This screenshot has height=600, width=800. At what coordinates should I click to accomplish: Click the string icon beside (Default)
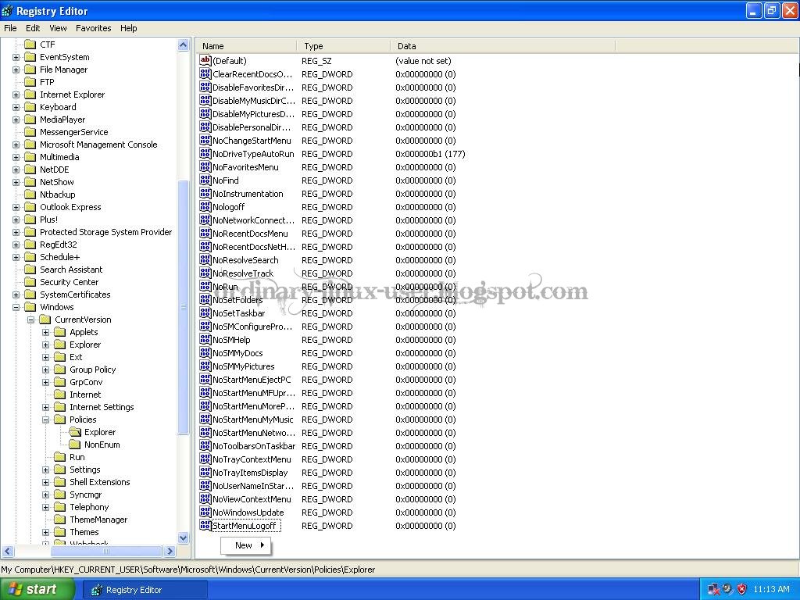click(x=205, y=61)
